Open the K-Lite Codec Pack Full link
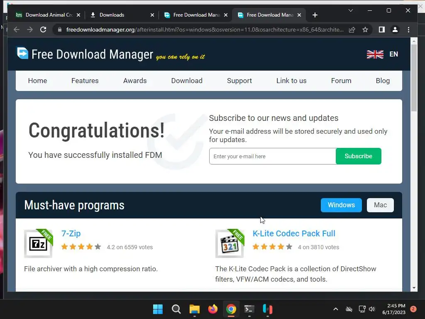The height and width of the screenshot is (319, 425). pyautogui.click(x=294, y=233)
